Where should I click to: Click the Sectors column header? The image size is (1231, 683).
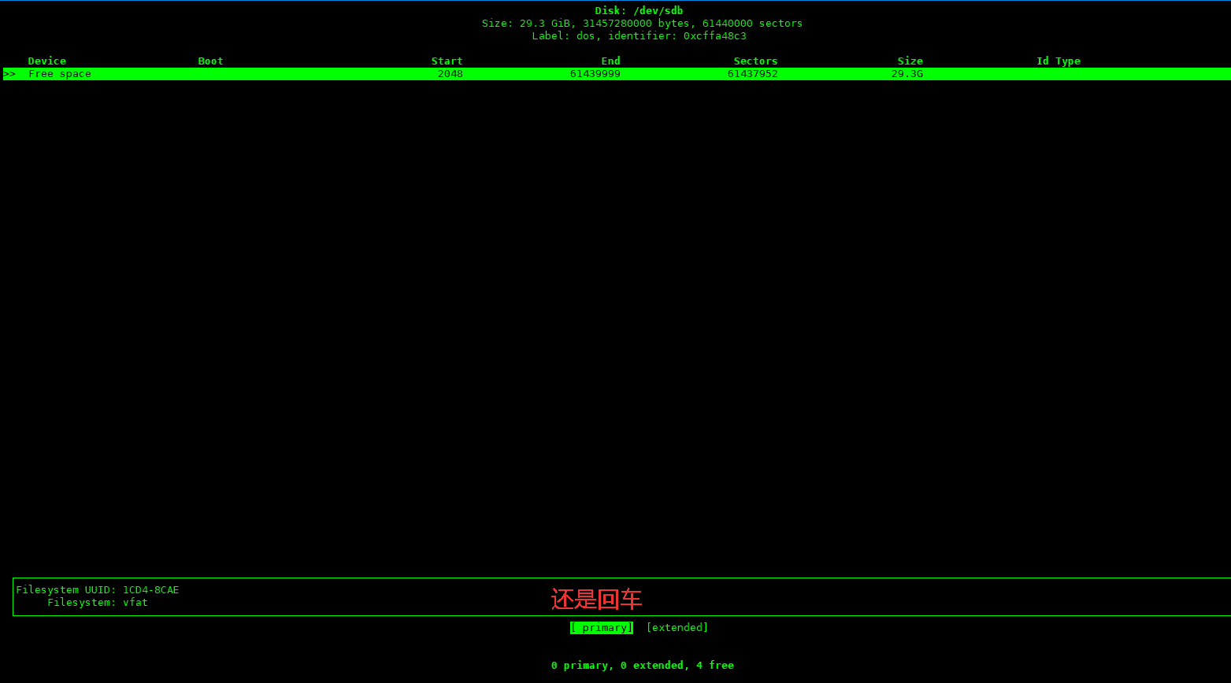[756, 61]
